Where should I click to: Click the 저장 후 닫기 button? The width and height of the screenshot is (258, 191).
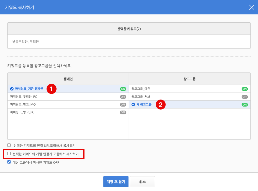pos(116,182)
